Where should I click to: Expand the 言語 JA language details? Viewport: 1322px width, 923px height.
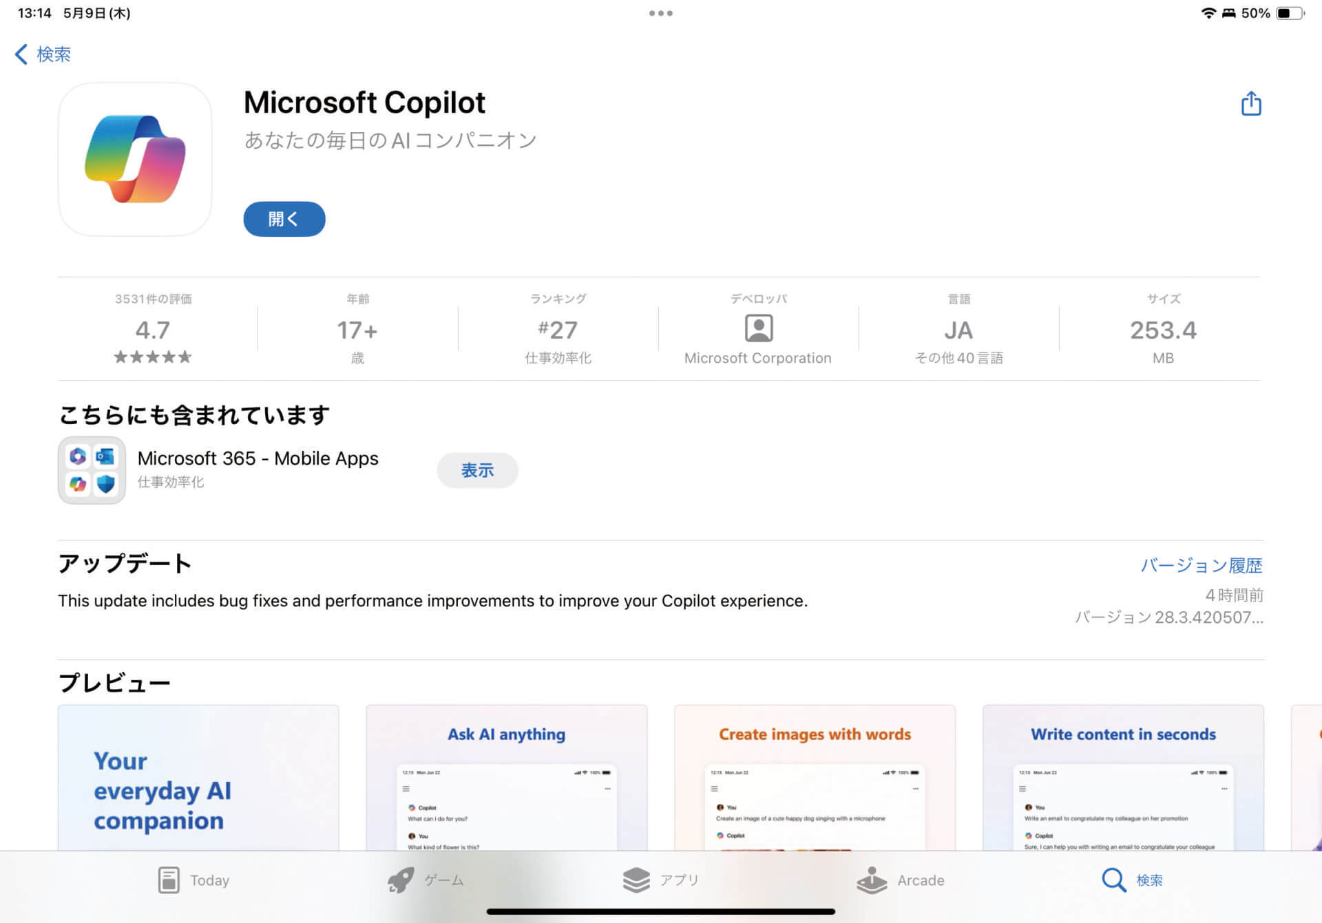pyautogui.click(x=958, y=330)
